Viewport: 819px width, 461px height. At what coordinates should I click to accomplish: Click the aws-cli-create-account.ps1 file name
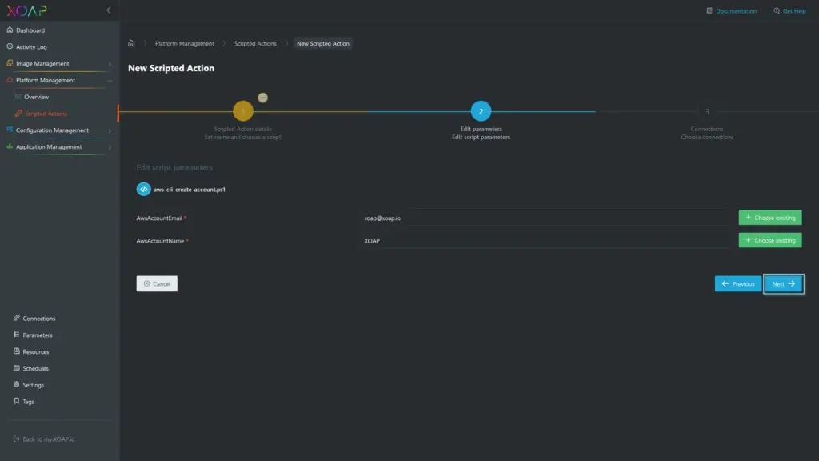click(189, 190)
